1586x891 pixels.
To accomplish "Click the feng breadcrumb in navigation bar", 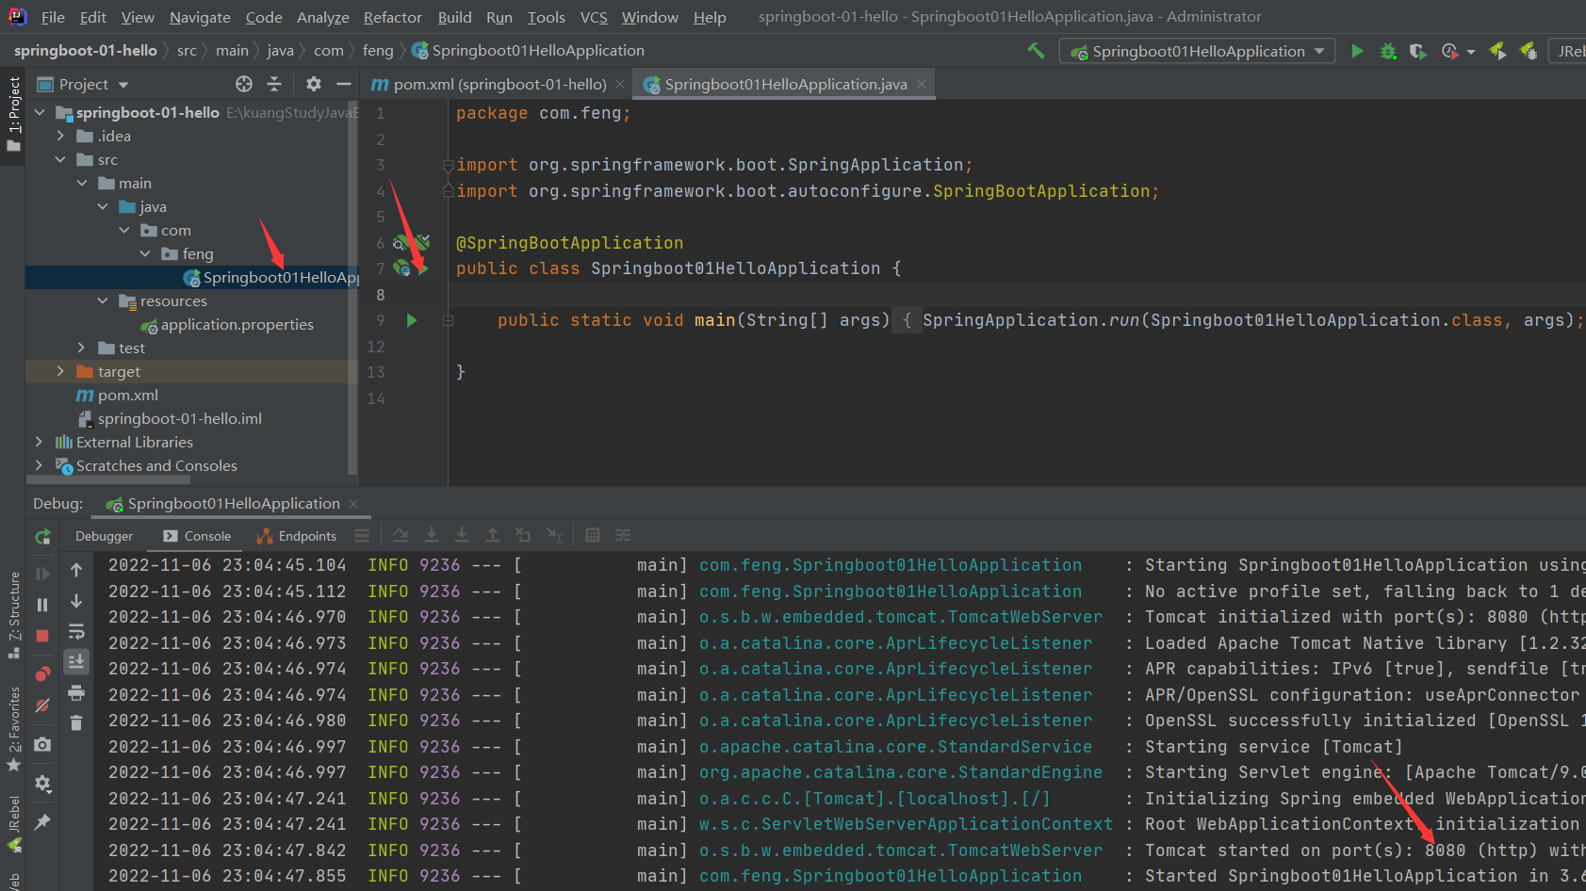I will [x=378, y=51].
